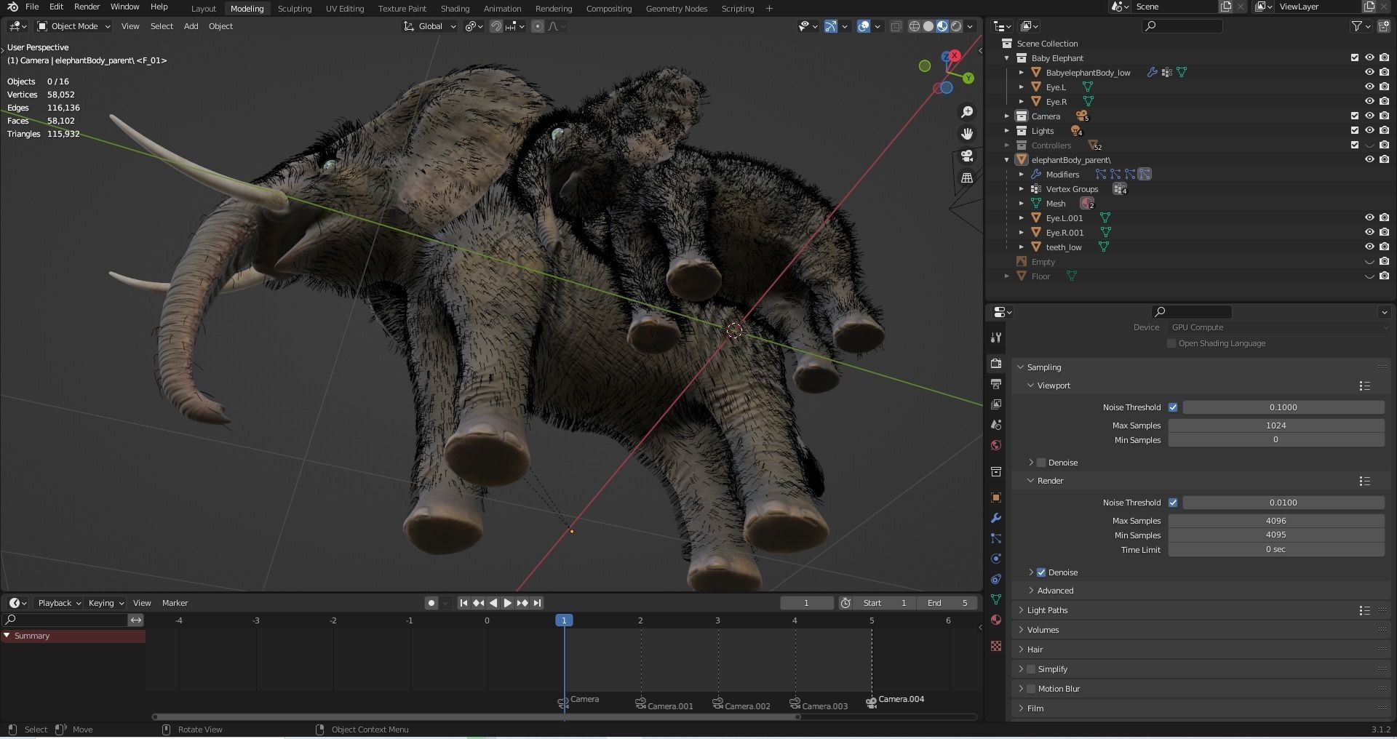The width and height of the screenshot is (1397, 739).
Task: Open the File menu
Action: click(x=32, y=7)
